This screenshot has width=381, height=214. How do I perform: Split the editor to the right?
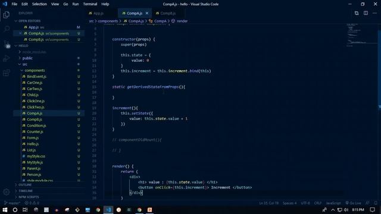366,13
